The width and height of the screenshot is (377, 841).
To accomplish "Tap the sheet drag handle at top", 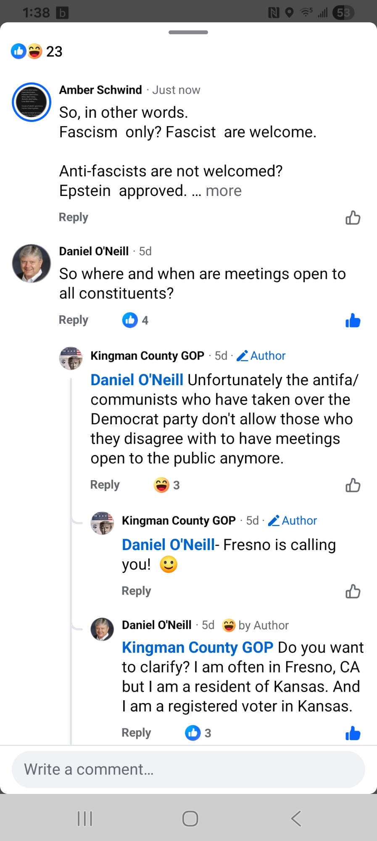I will [x=188, y=32].
